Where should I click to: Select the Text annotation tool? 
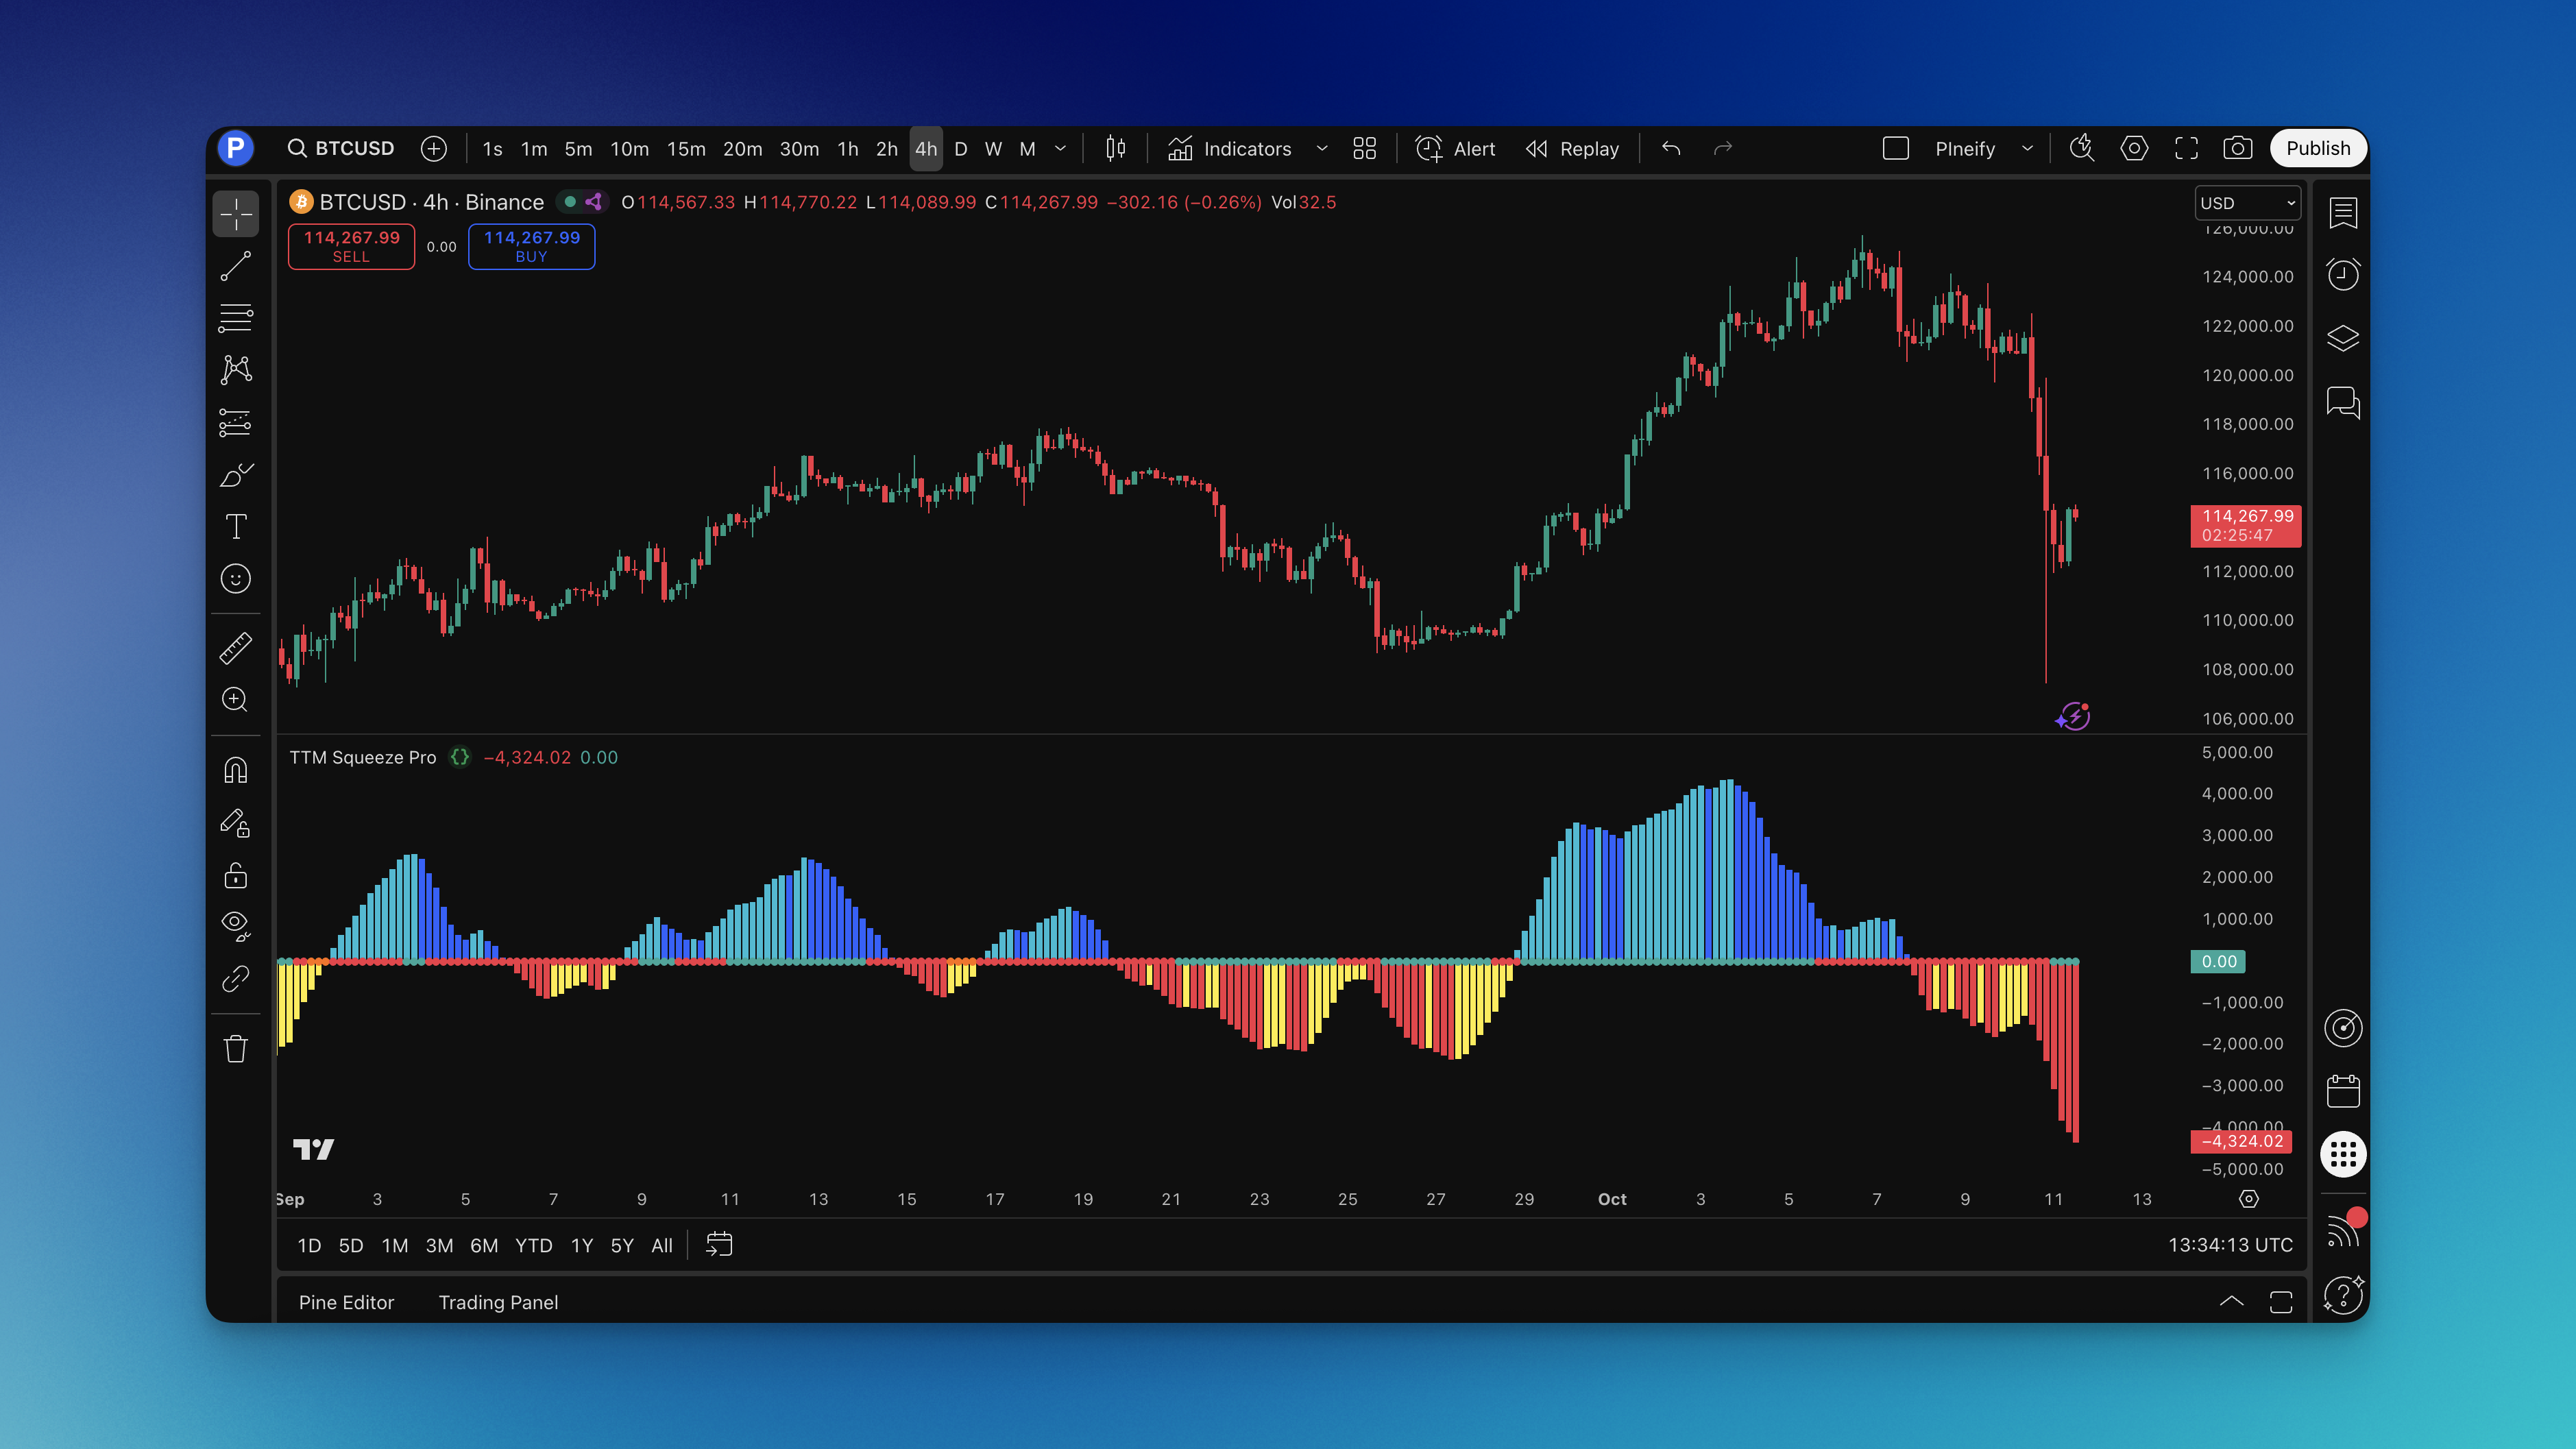pos(236,526)
